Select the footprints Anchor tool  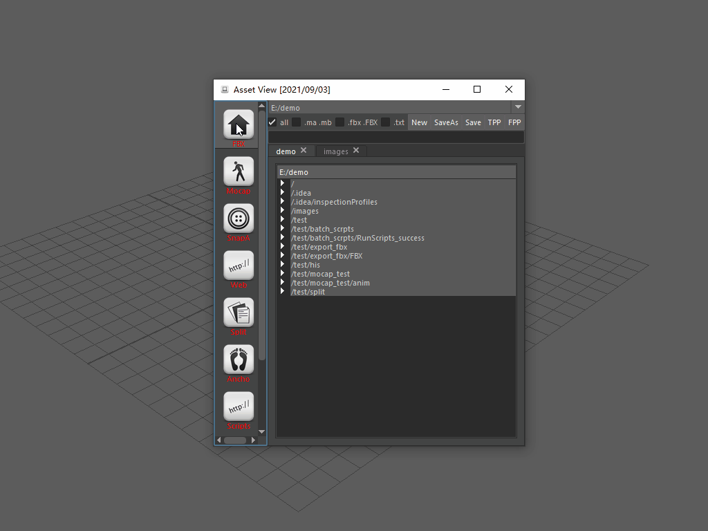(x=239, y=360)
